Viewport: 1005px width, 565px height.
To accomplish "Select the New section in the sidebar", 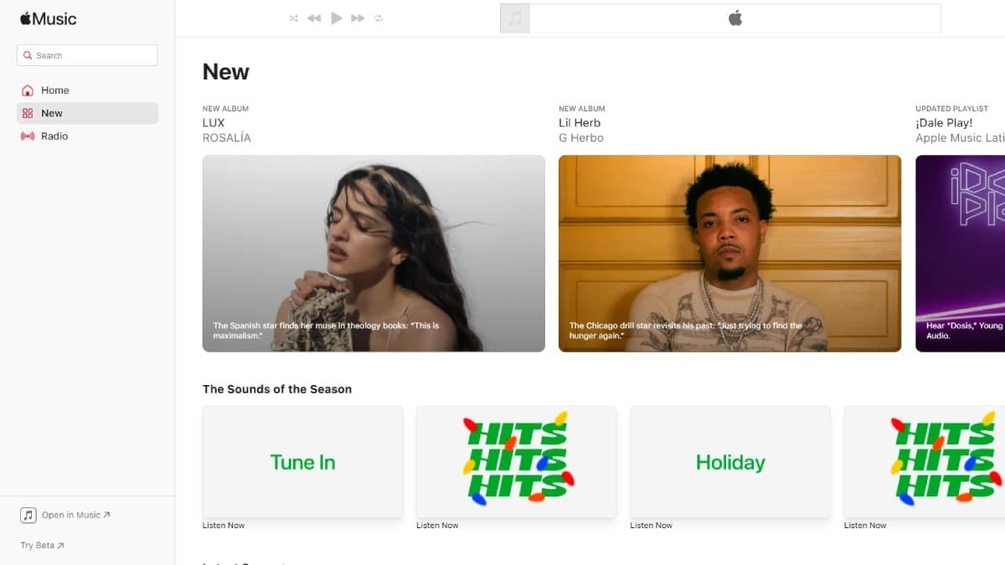I will tap(52, 113).
